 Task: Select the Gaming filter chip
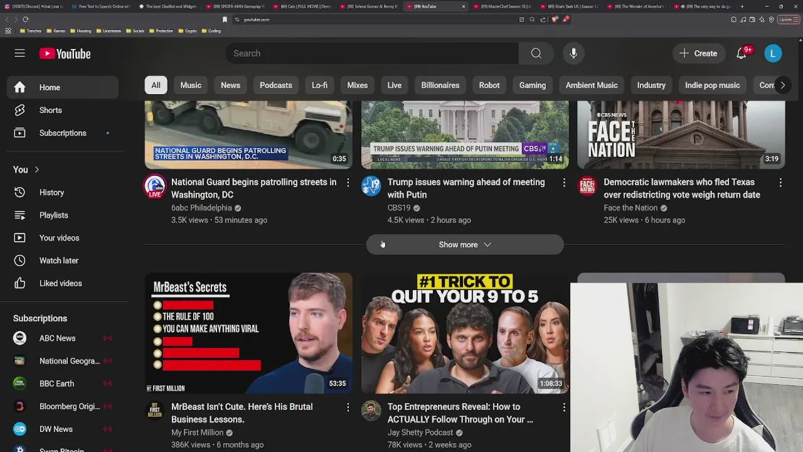[533, 85]
